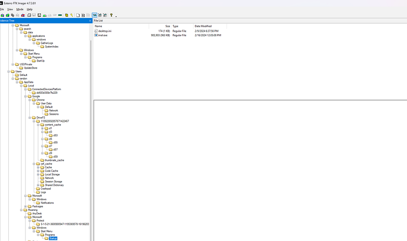Click Remove All Evidence Items icon
The height and width of the screenshot is (241, 407).
pos(23,15)
